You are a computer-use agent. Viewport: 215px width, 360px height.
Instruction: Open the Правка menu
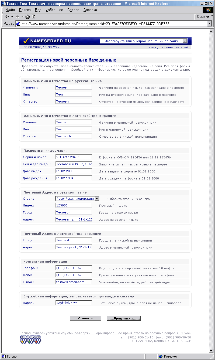pyautogui.click(x=25, y=10)
